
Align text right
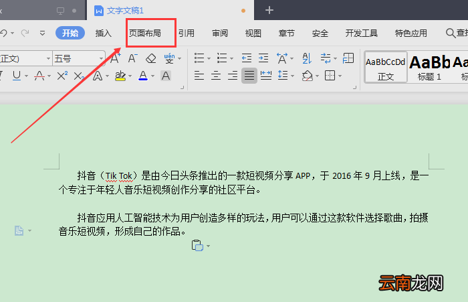coord(233,76)
